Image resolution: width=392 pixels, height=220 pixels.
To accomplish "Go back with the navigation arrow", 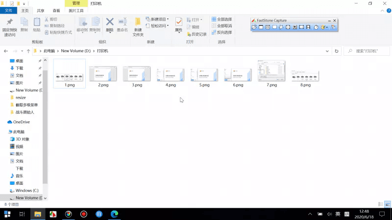I will 6,51.
